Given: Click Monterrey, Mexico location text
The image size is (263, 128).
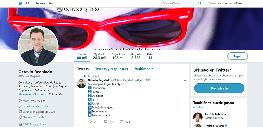Looking at the screenshot, I should 34,101.
